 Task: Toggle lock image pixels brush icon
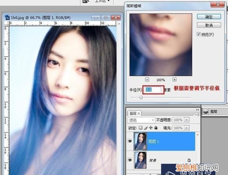(146, 128)
